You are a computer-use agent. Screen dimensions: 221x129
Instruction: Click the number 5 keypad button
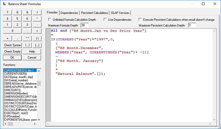pyautogui.click(x=17, y=18)
